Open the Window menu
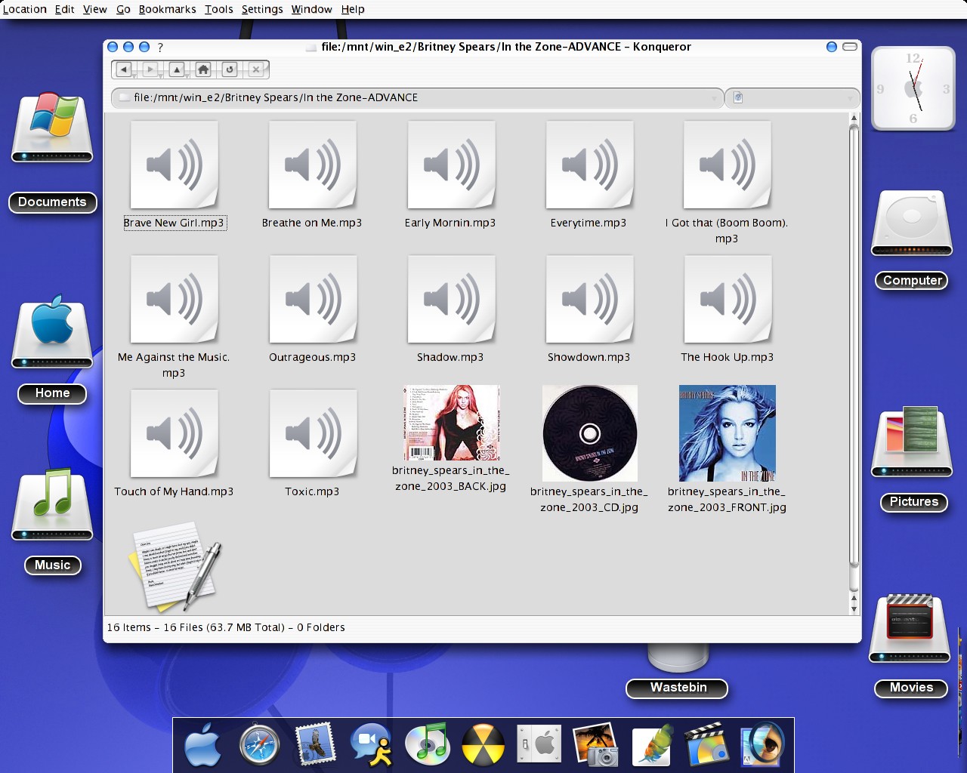This screenshot has height=773, width=967. tap(311, 9)
